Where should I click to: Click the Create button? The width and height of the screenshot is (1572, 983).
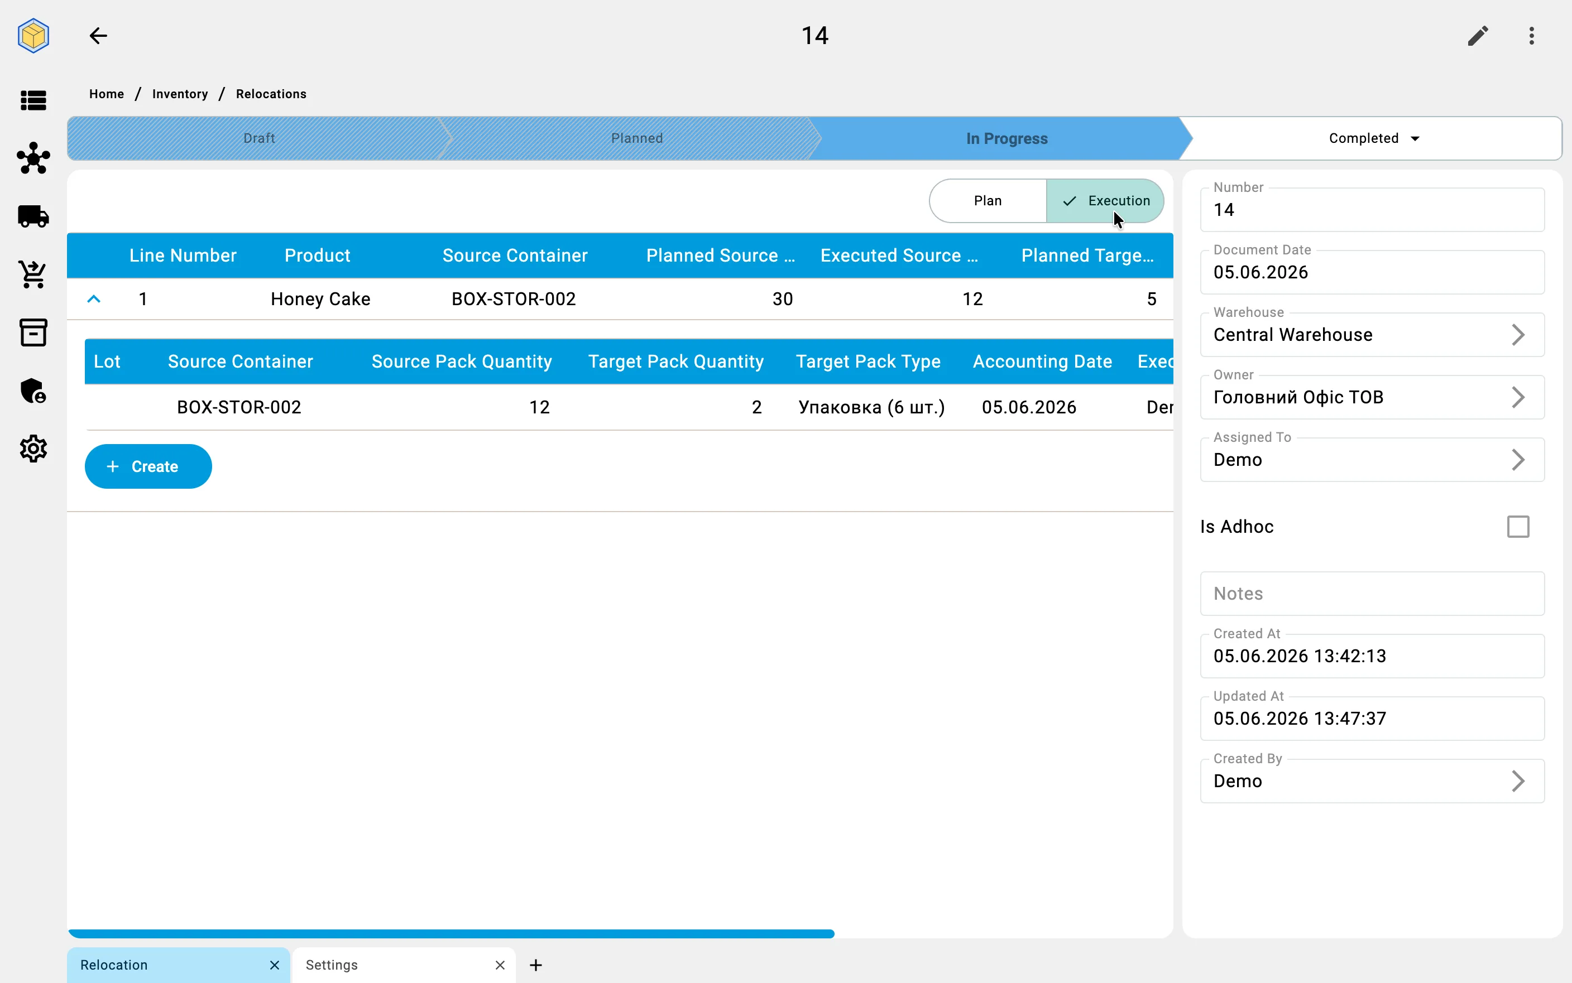click(x=148, y=466)
